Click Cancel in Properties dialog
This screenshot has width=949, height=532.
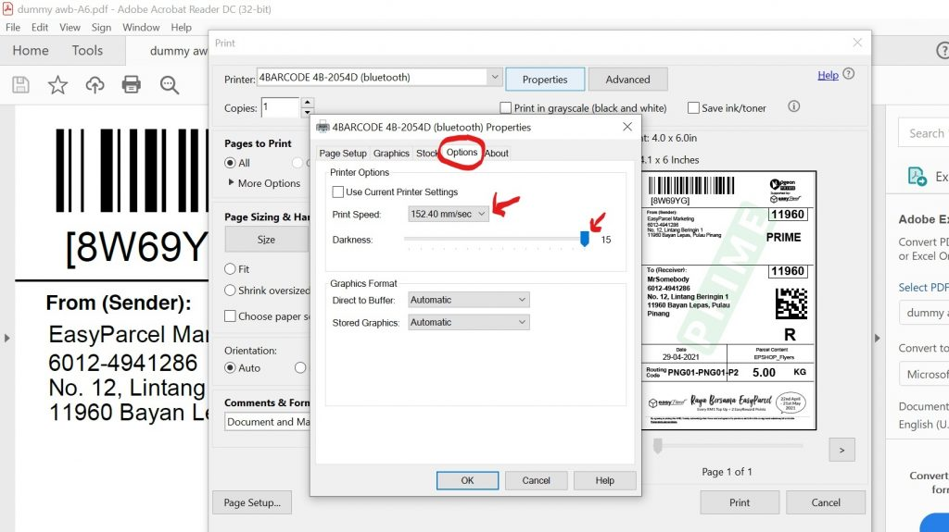(537, 480)
